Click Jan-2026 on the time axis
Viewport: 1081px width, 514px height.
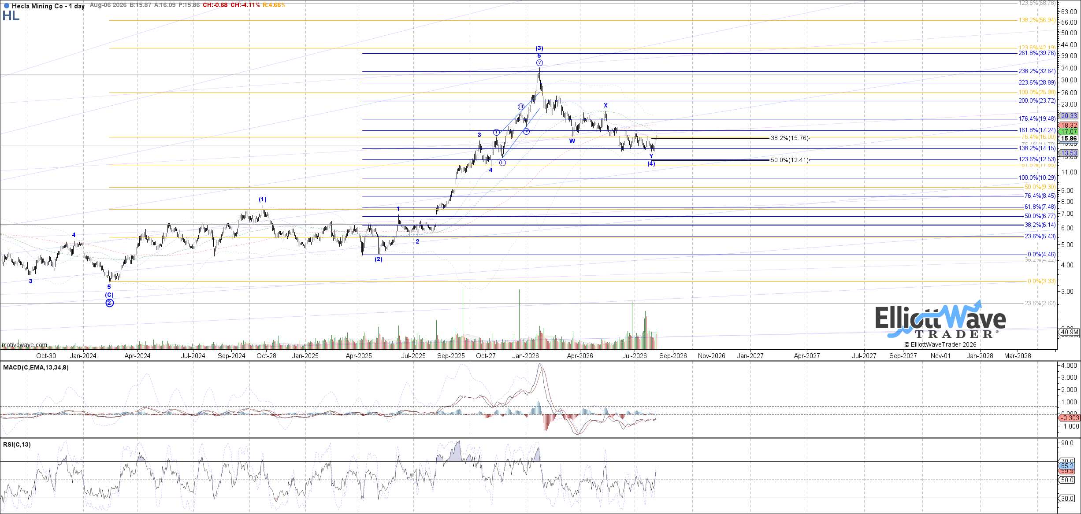(526, 356)
